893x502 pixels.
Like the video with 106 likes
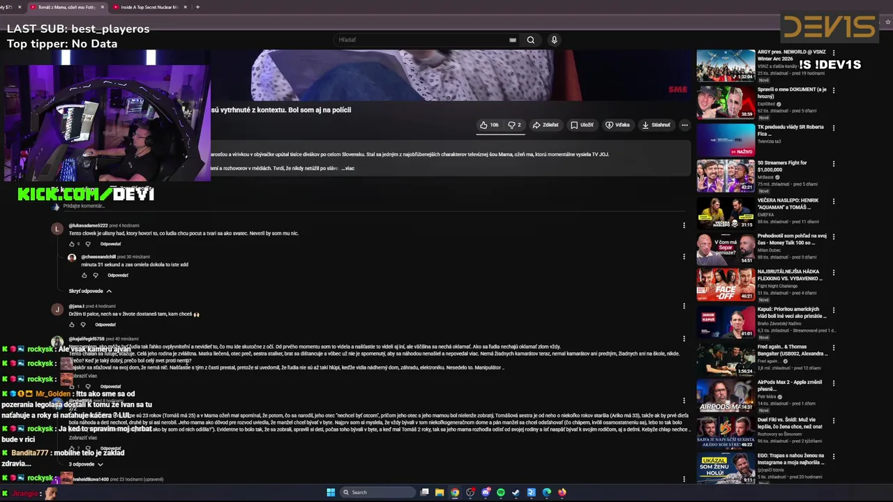(x=489, y=125)
